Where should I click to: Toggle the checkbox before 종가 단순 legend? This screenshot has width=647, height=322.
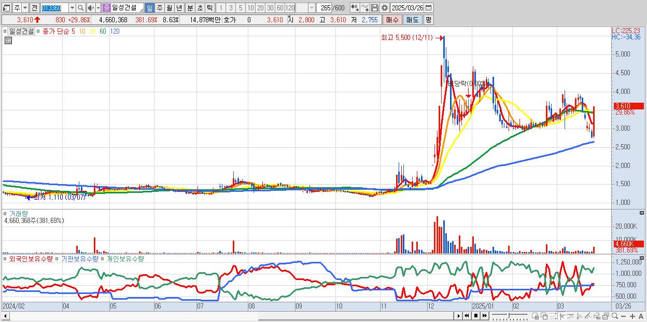pos(39,31)
